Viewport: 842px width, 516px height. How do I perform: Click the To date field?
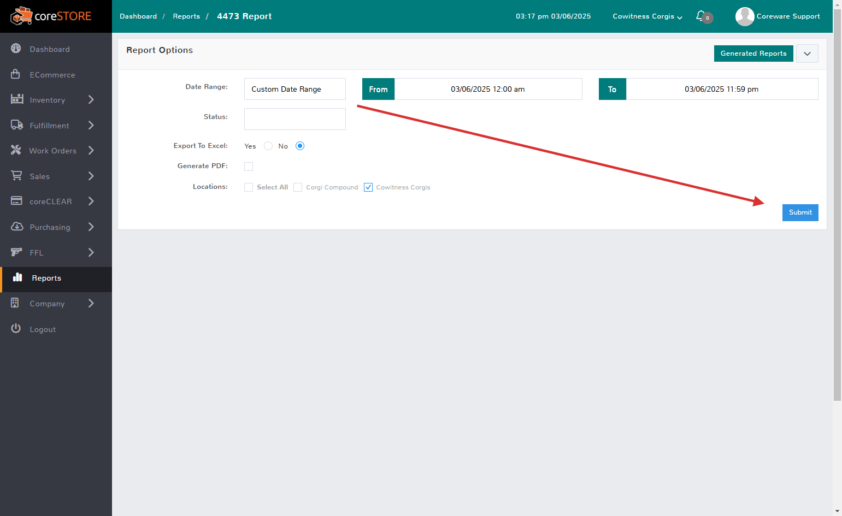point(722,89)
